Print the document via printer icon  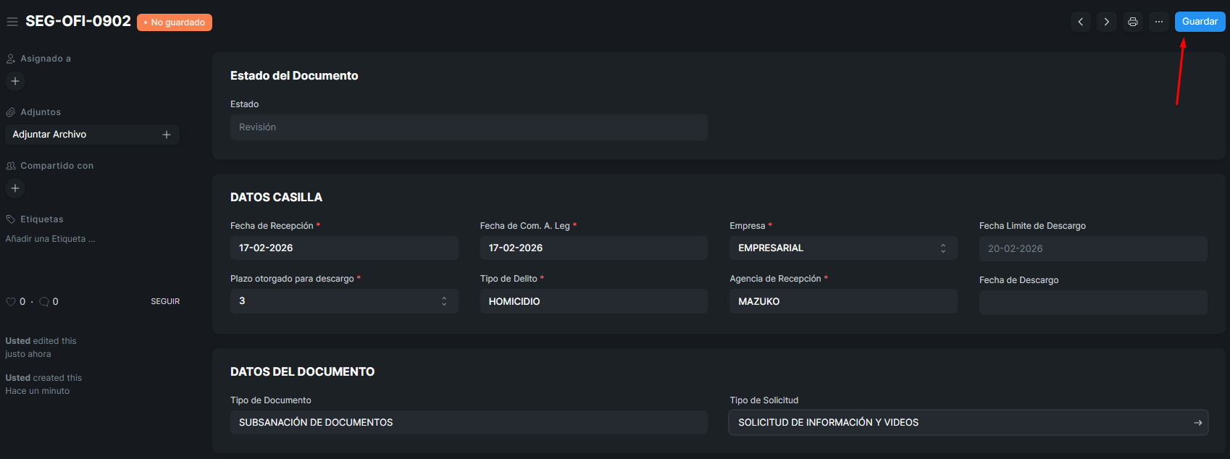(1133, 22)
